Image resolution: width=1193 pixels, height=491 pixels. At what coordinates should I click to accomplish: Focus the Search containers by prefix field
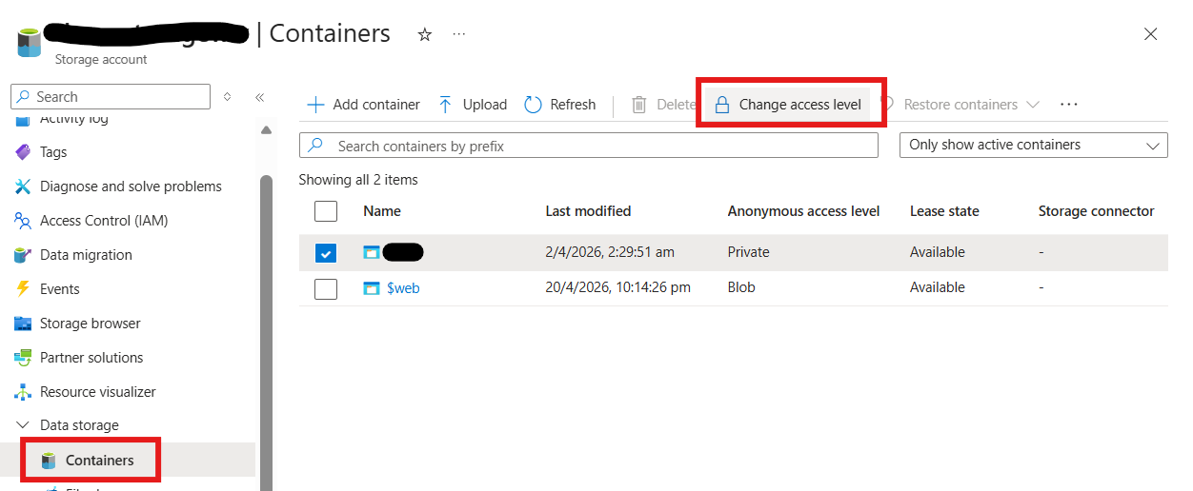point(589,146)
